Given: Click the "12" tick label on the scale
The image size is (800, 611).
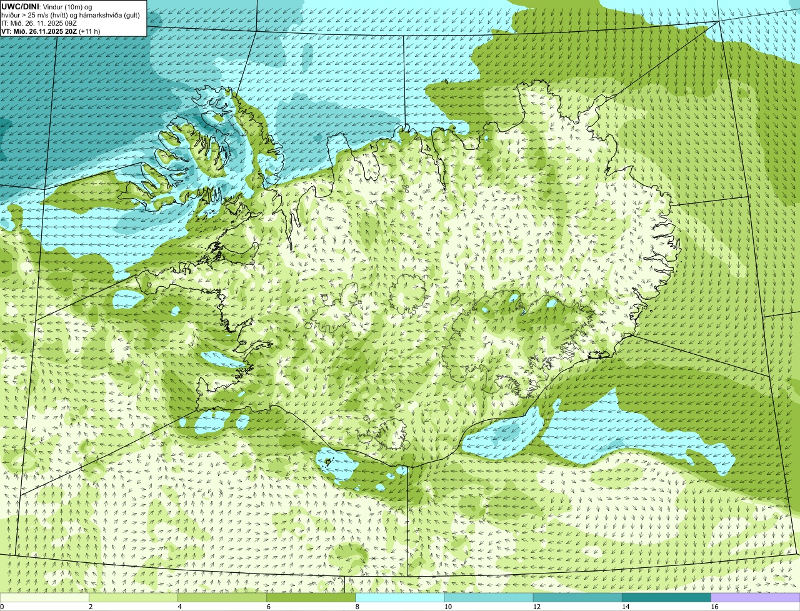Looking at the screenshot, I should (x=537, y=607).
